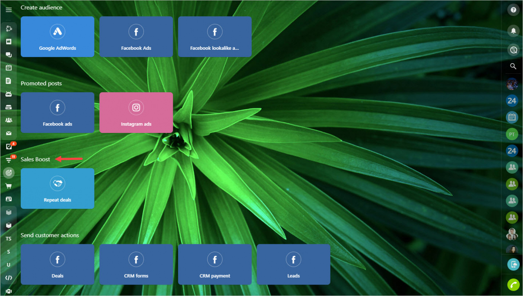Open the chat bubbles sidebar icon
Image resolution: width=523 pixels, height=296 pixels.
pos(9,55)
